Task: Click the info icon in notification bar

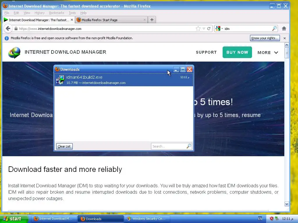Action: pos(7,38)
